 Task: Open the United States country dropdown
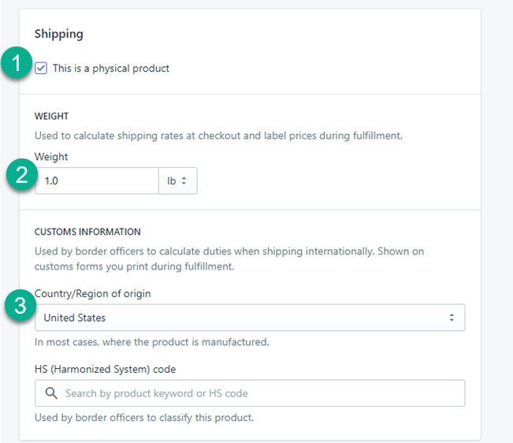click(249, 318)
